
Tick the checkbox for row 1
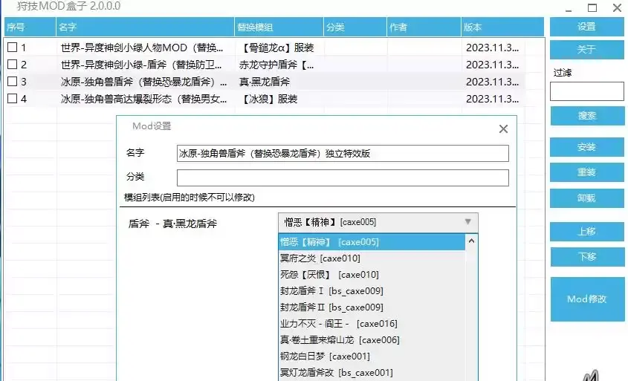pyautogui.click(x=12, y=48)
